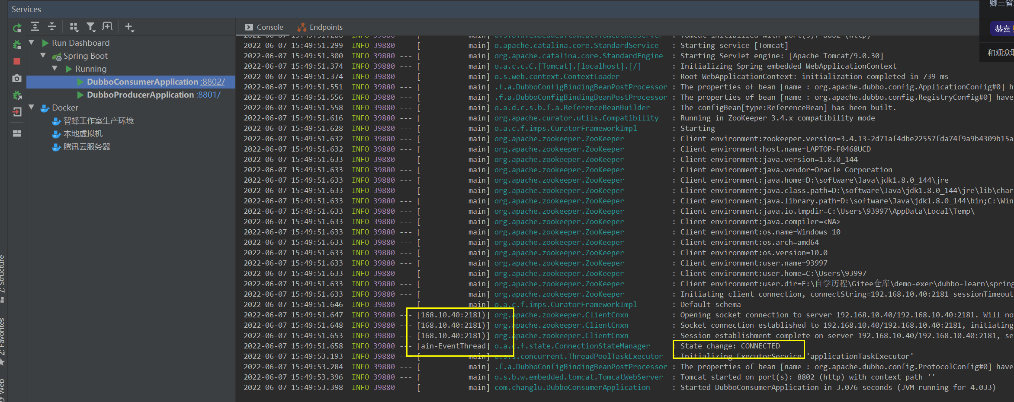Click the Exit icon with red arrow
Screen dimensions: 1014x402
point(17,112)
